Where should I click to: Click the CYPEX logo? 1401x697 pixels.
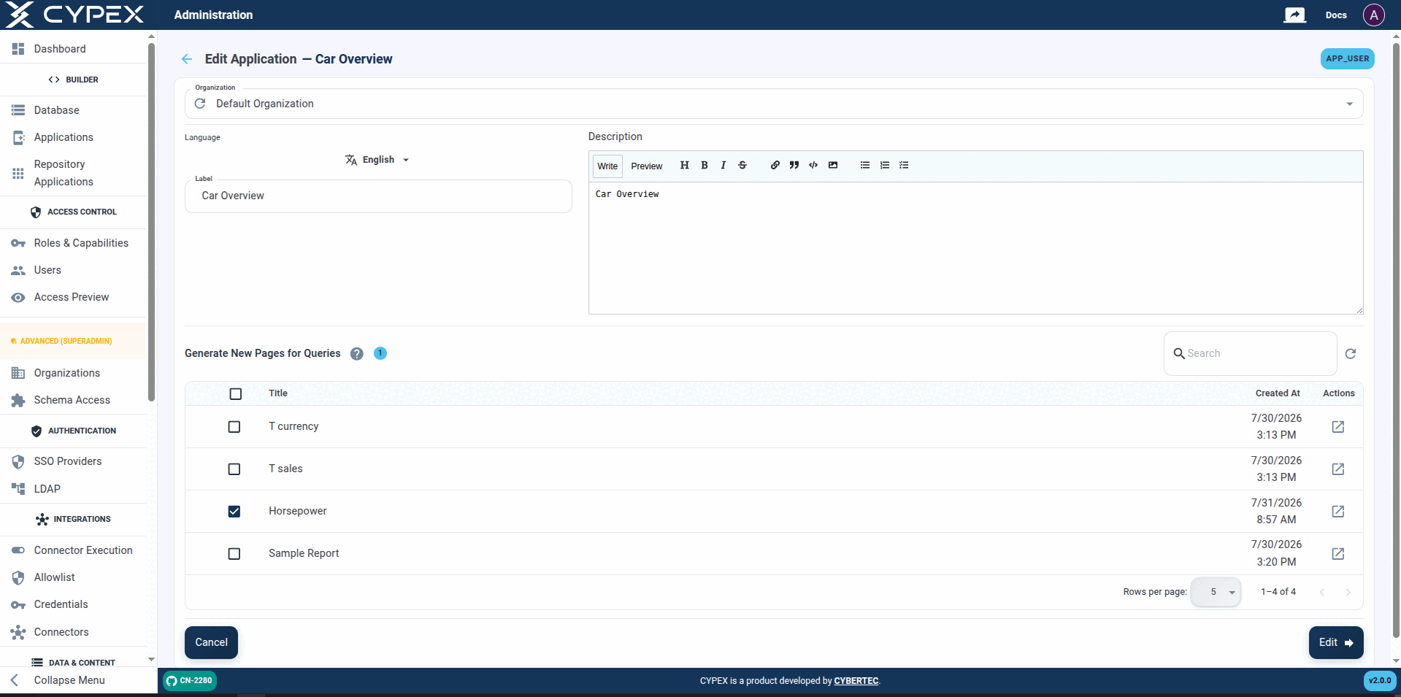click(x=74, y=15)
